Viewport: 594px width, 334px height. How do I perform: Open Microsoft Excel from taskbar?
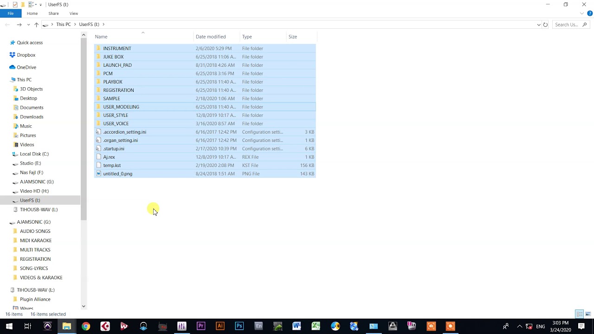(316, 326)
